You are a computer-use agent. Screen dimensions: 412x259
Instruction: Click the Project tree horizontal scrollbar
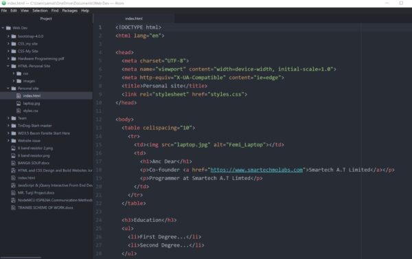coord(21,258)
